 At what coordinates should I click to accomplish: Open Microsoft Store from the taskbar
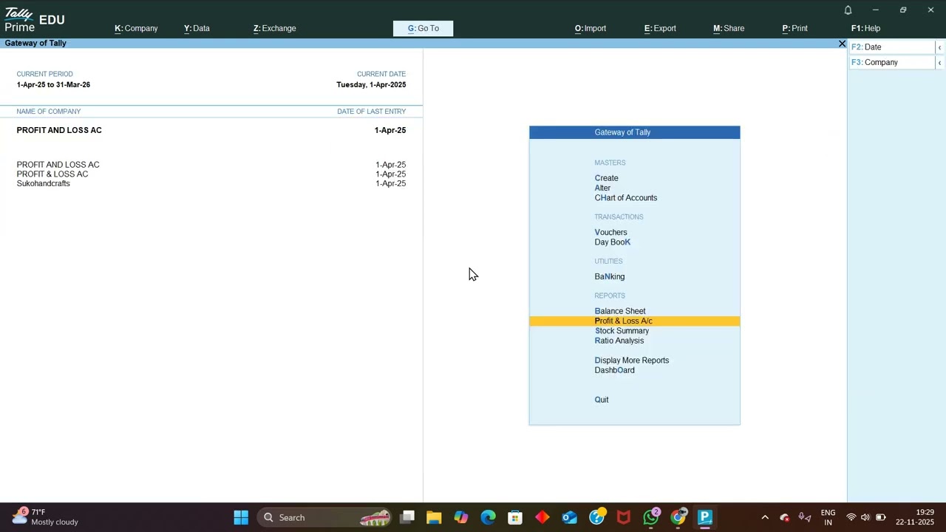[x=515, y=517]
